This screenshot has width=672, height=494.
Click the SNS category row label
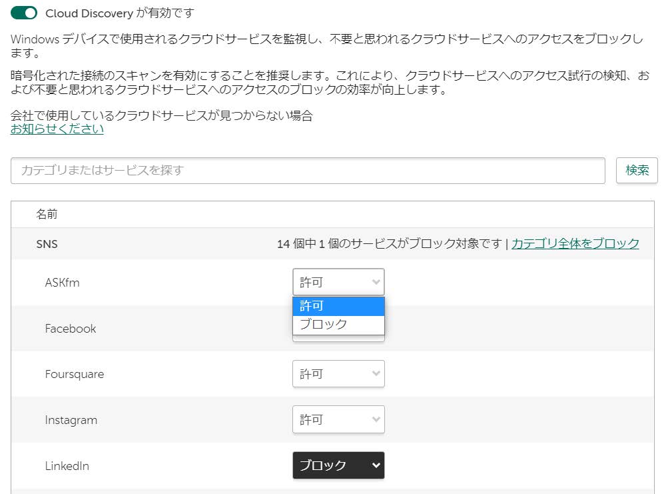47,244
